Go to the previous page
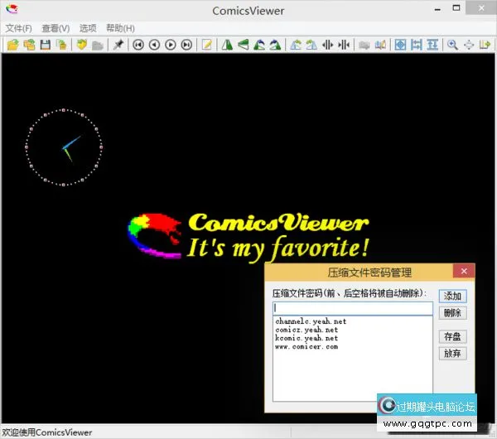The image size is (497, 439). pyautogui.click(x=154, y=45)
